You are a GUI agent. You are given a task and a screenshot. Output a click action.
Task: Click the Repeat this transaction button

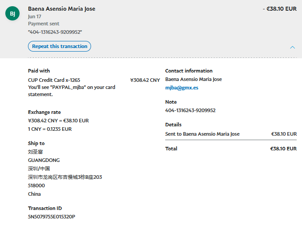coord(60,46)
